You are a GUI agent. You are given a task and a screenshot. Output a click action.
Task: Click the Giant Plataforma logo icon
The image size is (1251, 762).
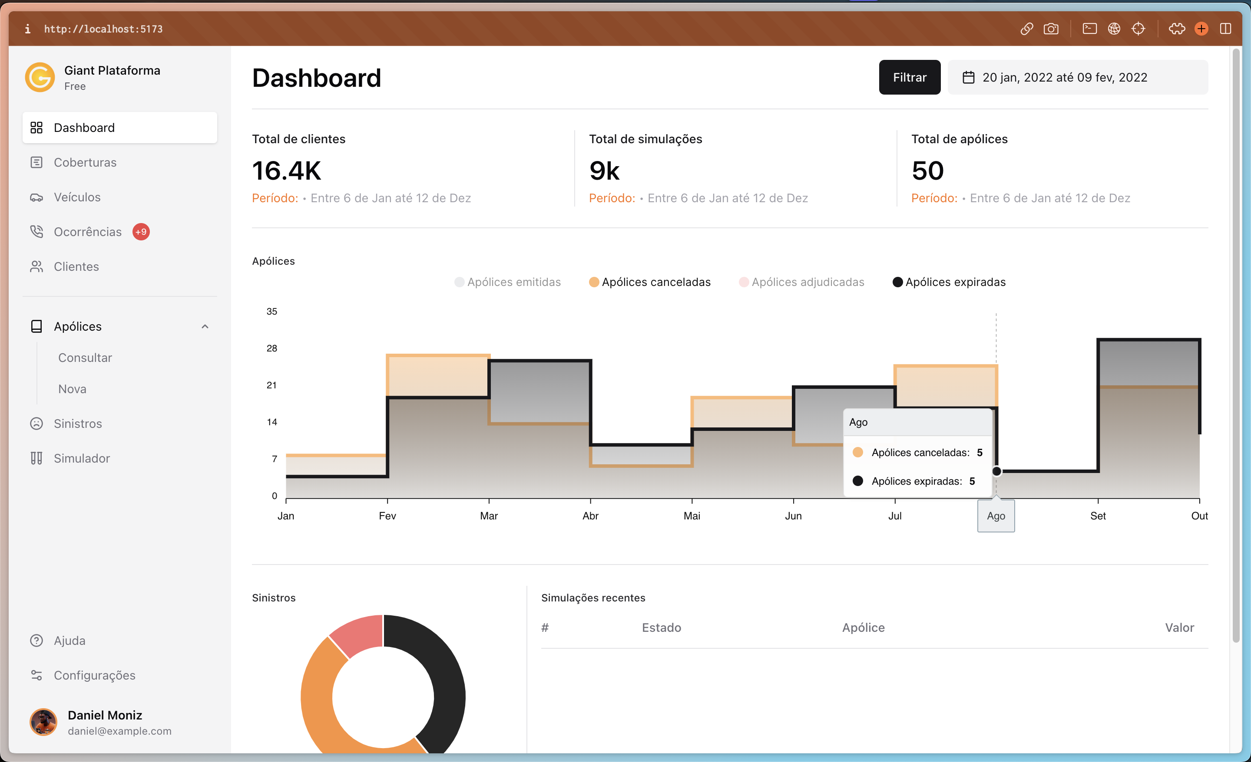[40, 77]
